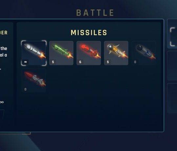The image size is (177, 151).
Task: Click the ammo count 6 on the red missile
Action: click(x=80, y=62)
